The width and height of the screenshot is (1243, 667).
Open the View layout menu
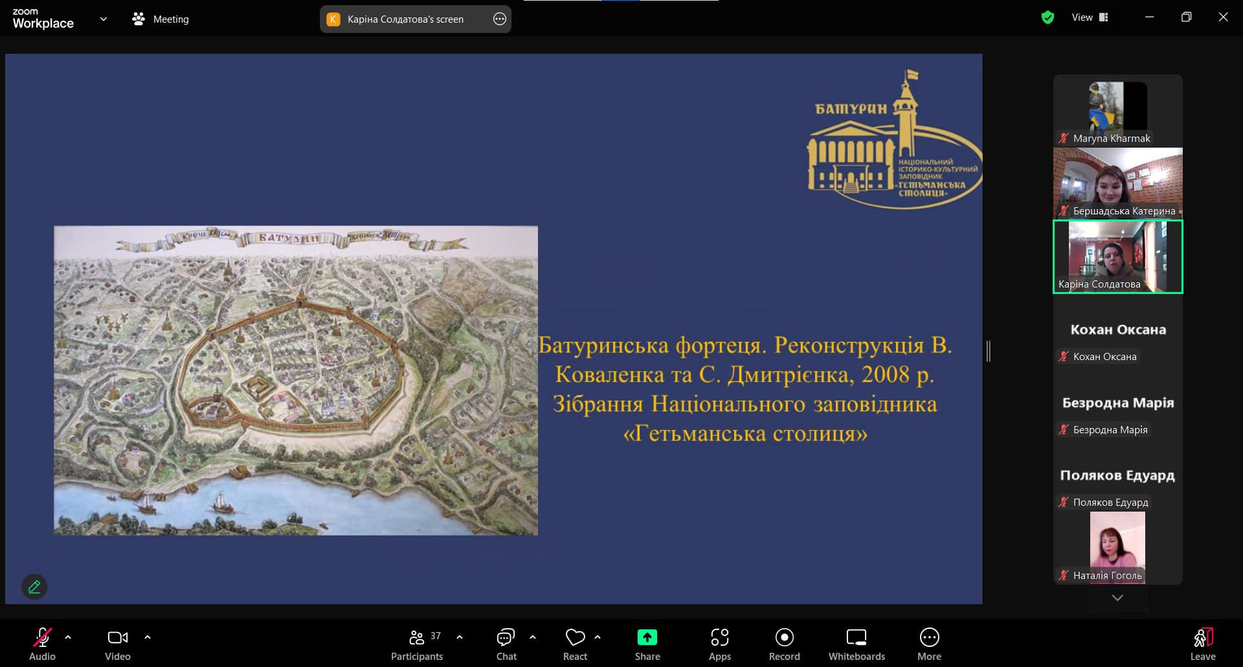(x=1090, y=17)
